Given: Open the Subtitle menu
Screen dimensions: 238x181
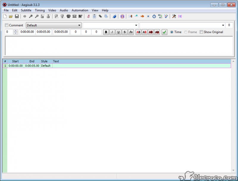Looking at the screenshot, I should (26, 10).
